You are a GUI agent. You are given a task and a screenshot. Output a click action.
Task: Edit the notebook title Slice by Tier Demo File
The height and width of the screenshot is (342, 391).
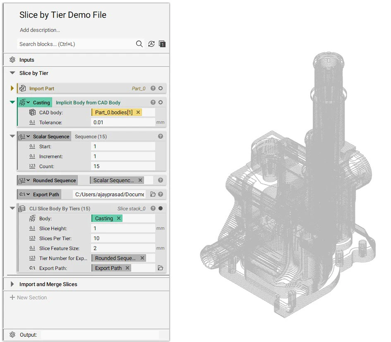click(63, 15)
